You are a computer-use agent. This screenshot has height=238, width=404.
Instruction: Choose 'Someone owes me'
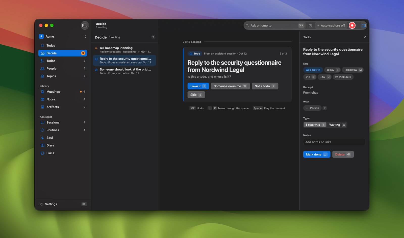(230, 86)
